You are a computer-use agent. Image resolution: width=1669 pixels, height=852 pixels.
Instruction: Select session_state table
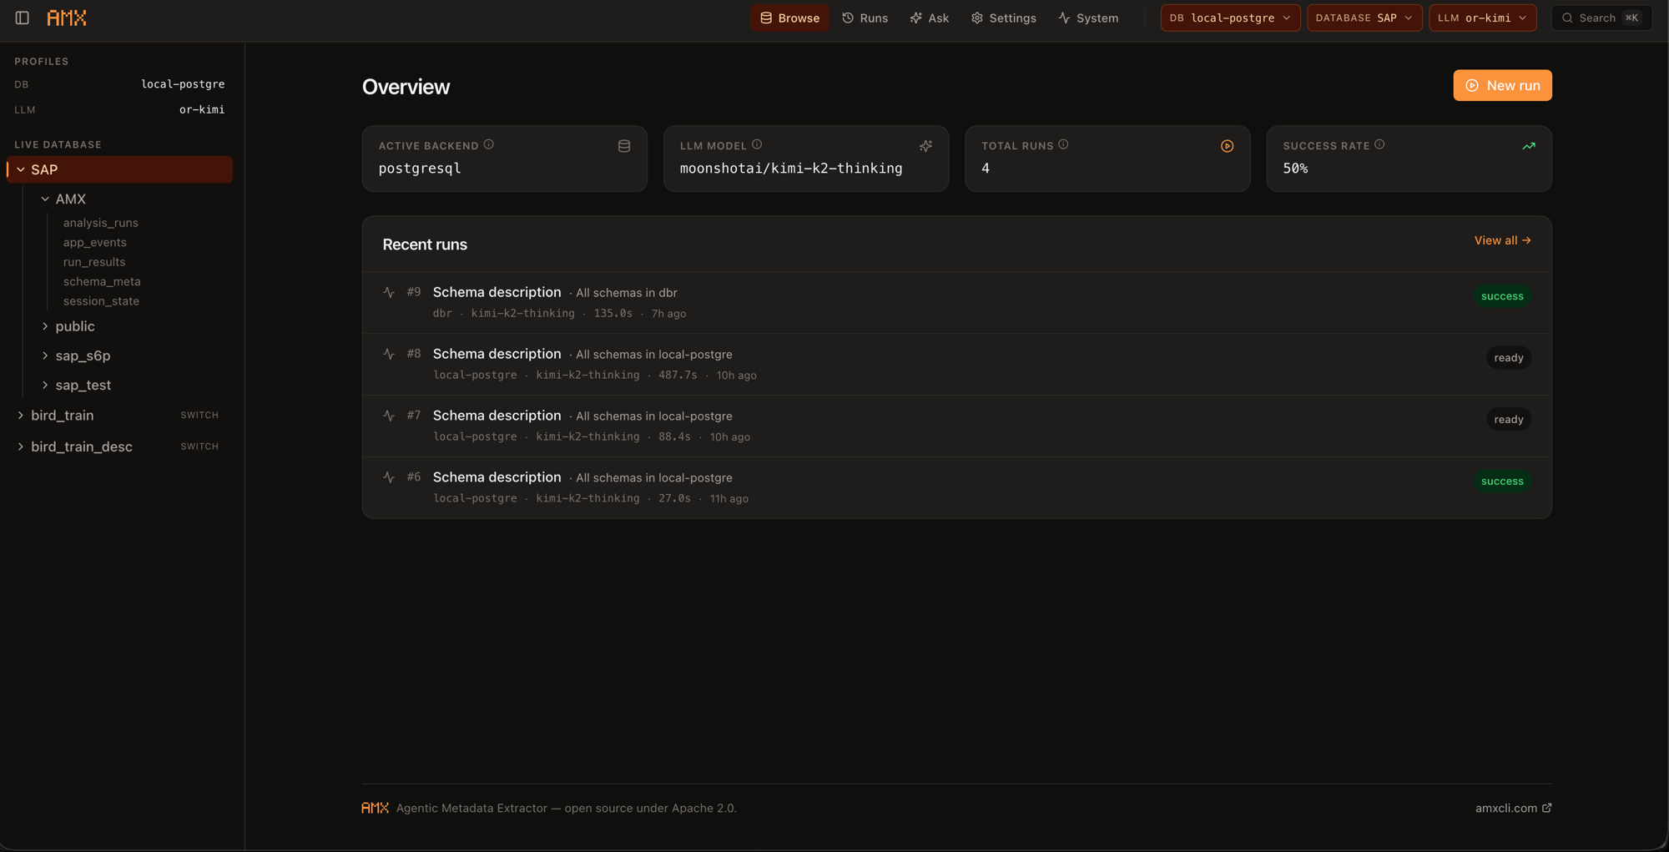point(101,301)
